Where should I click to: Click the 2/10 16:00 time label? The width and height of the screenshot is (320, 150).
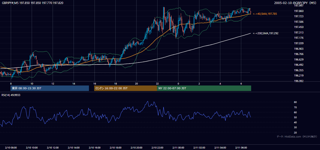tap(94, 148)
